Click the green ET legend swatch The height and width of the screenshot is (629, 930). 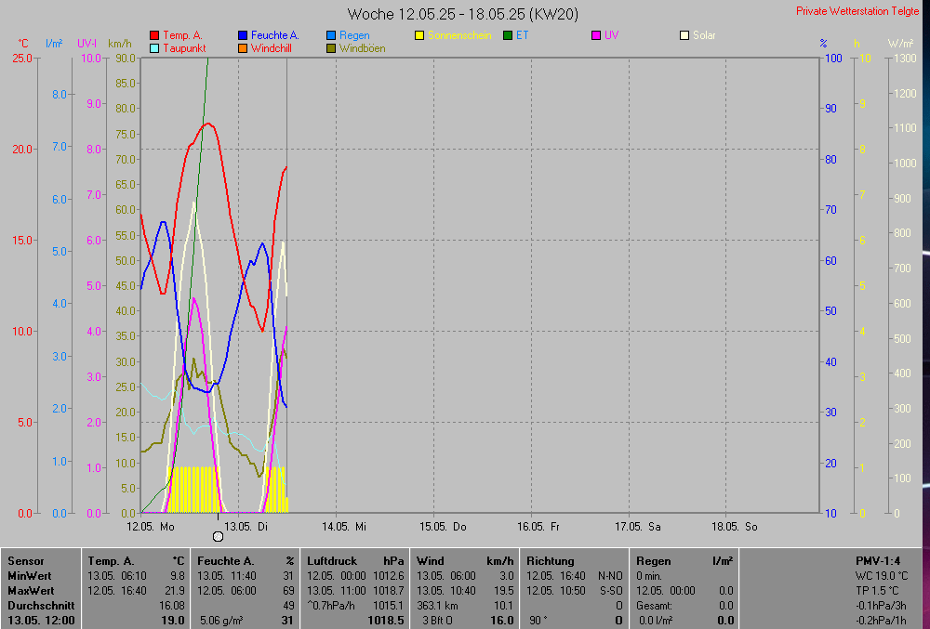tap(508, 35)
